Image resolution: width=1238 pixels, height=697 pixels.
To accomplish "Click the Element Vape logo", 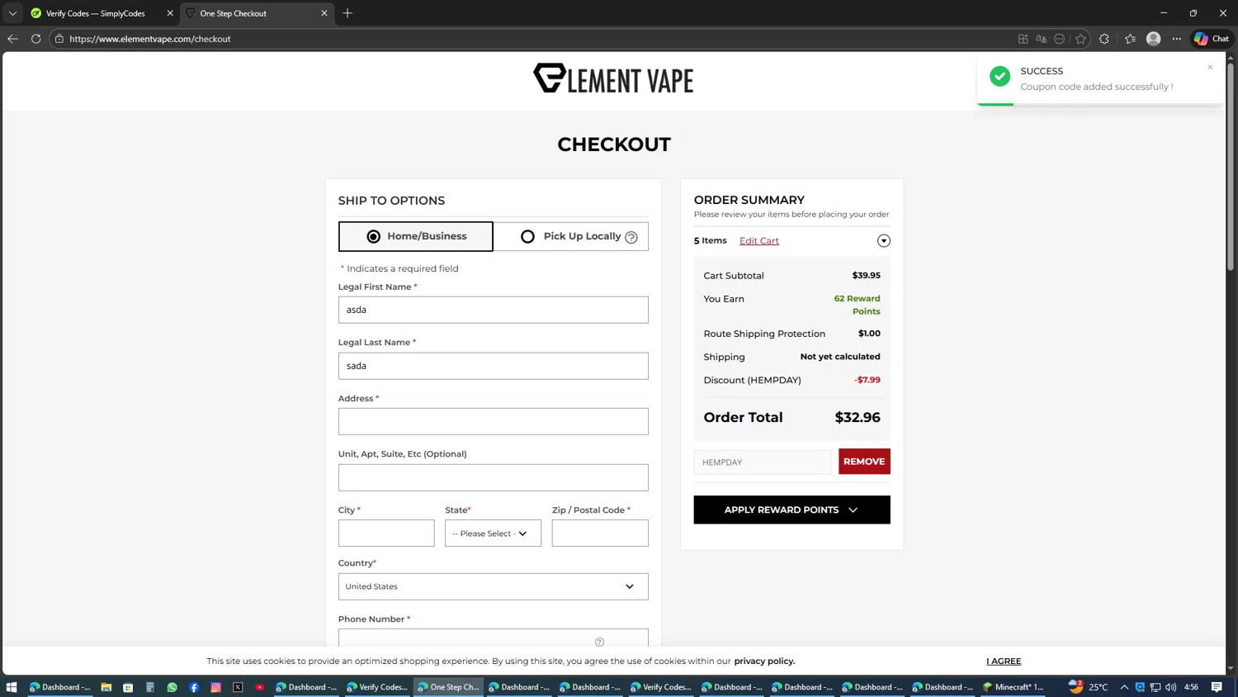I will pos(613,78).
